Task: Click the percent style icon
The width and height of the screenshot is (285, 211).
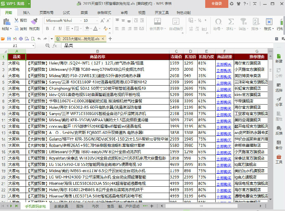Action: click(199, 21)
